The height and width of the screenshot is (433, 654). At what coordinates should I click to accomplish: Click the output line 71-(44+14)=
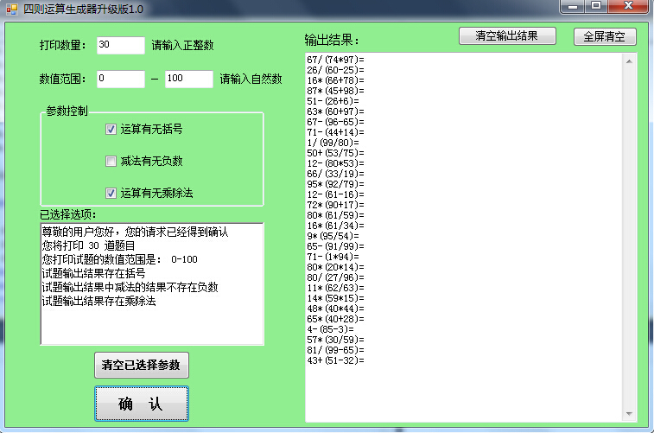[335, 132]
